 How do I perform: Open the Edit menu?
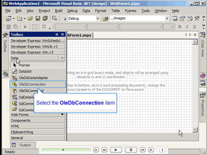point(19,11)
